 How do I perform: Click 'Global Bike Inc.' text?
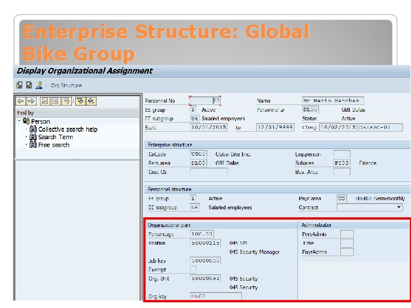(x=233, y=154)
